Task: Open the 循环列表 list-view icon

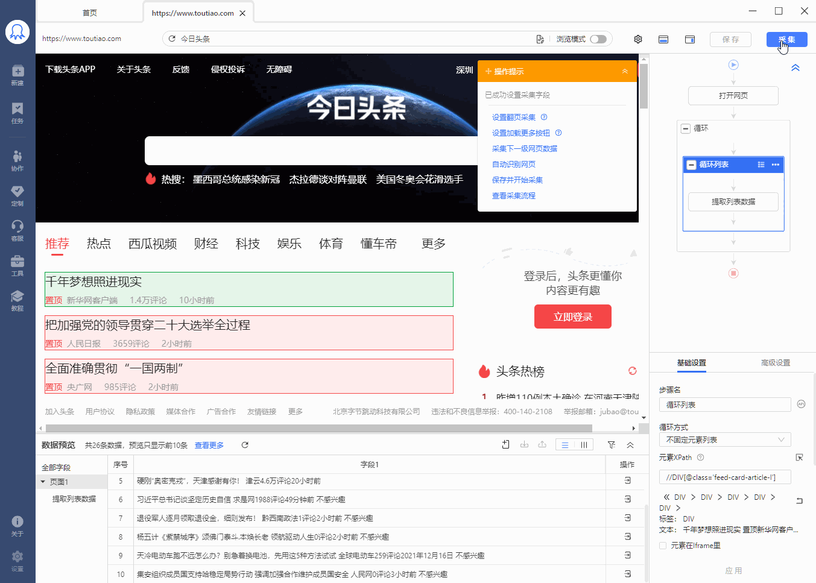Action: pos(761,165)
